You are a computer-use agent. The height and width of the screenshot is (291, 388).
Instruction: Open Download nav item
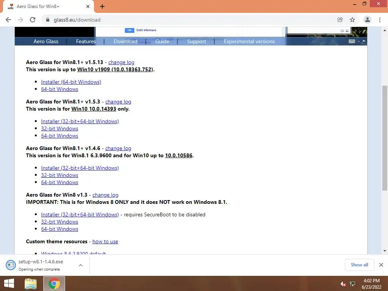point(125,42)
